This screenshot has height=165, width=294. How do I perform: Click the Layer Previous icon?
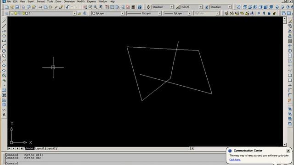point(85,13)
